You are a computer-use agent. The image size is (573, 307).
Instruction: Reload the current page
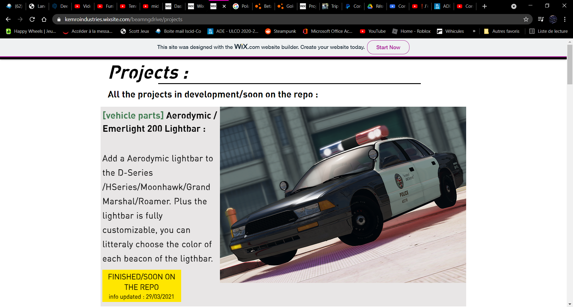coord(32,19)
